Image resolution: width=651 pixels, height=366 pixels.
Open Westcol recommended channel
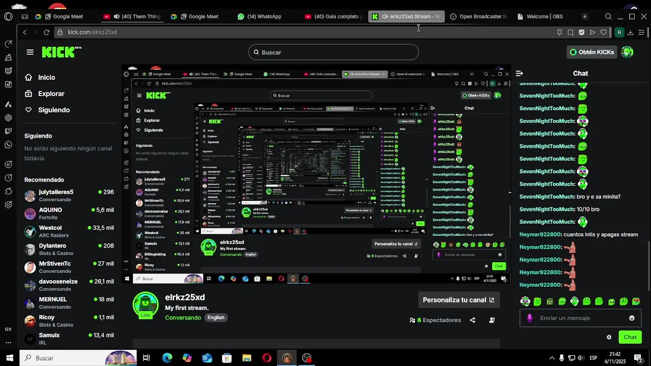(x=69, y=231)
